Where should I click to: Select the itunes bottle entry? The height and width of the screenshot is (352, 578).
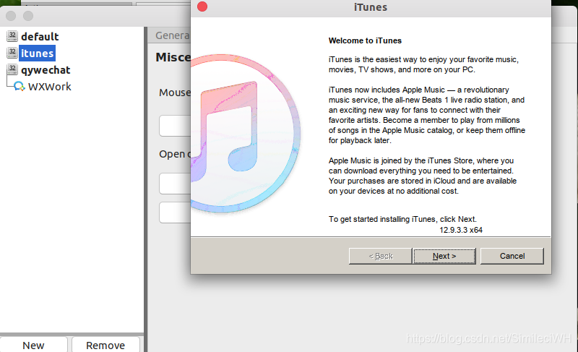[38, 53]
